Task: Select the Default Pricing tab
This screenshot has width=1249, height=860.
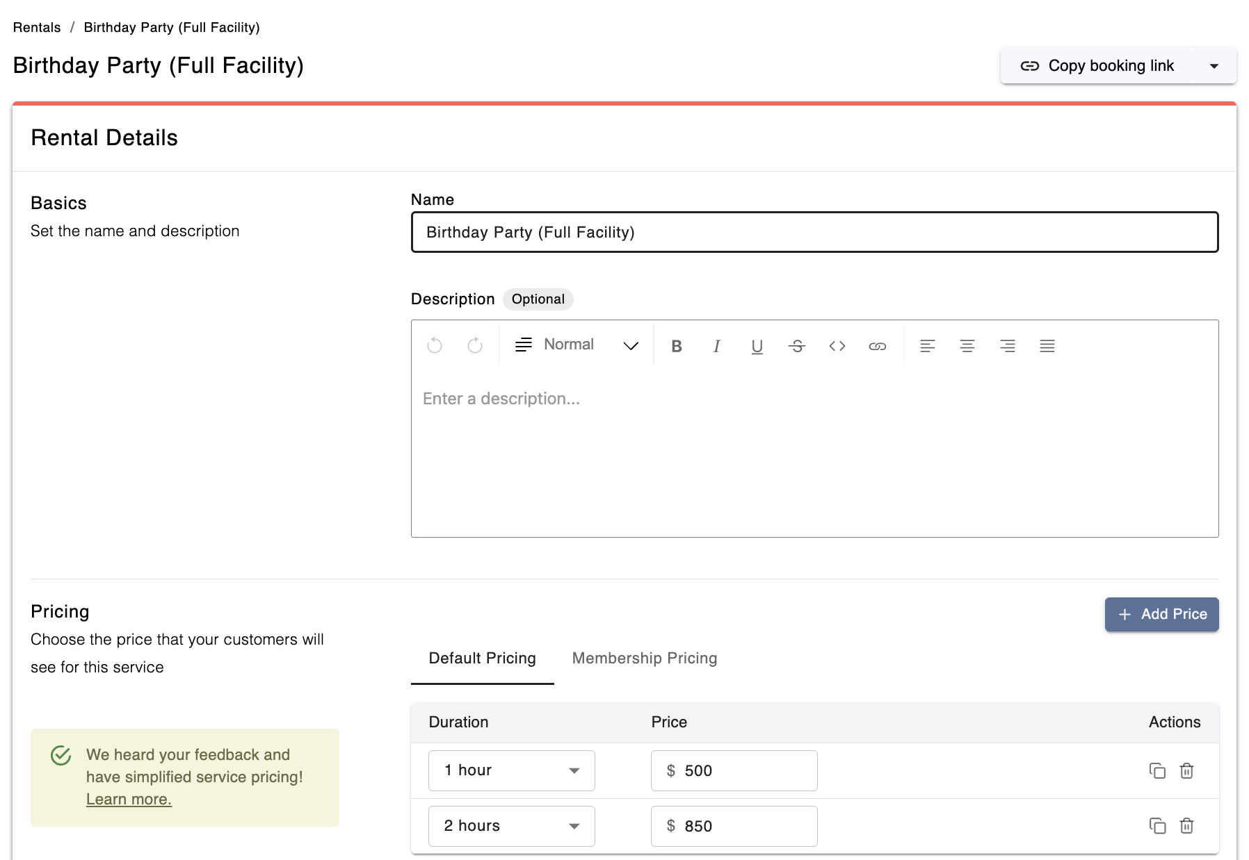Action: (483, 658)
